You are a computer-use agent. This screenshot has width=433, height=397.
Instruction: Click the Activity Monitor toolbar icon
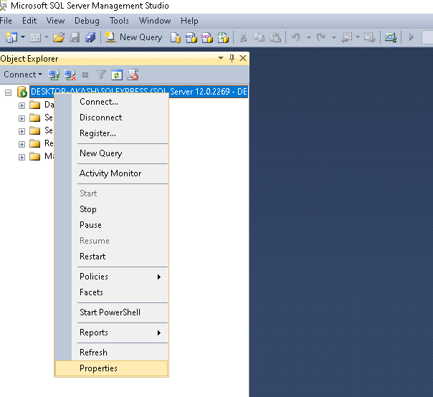pyautogui.click(x=391, y=37)
